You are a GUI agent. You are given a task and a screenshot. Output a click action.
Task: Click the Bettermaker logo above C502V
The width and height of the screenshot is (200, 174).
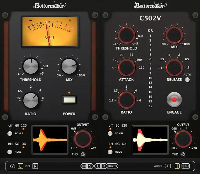[150, 5]
